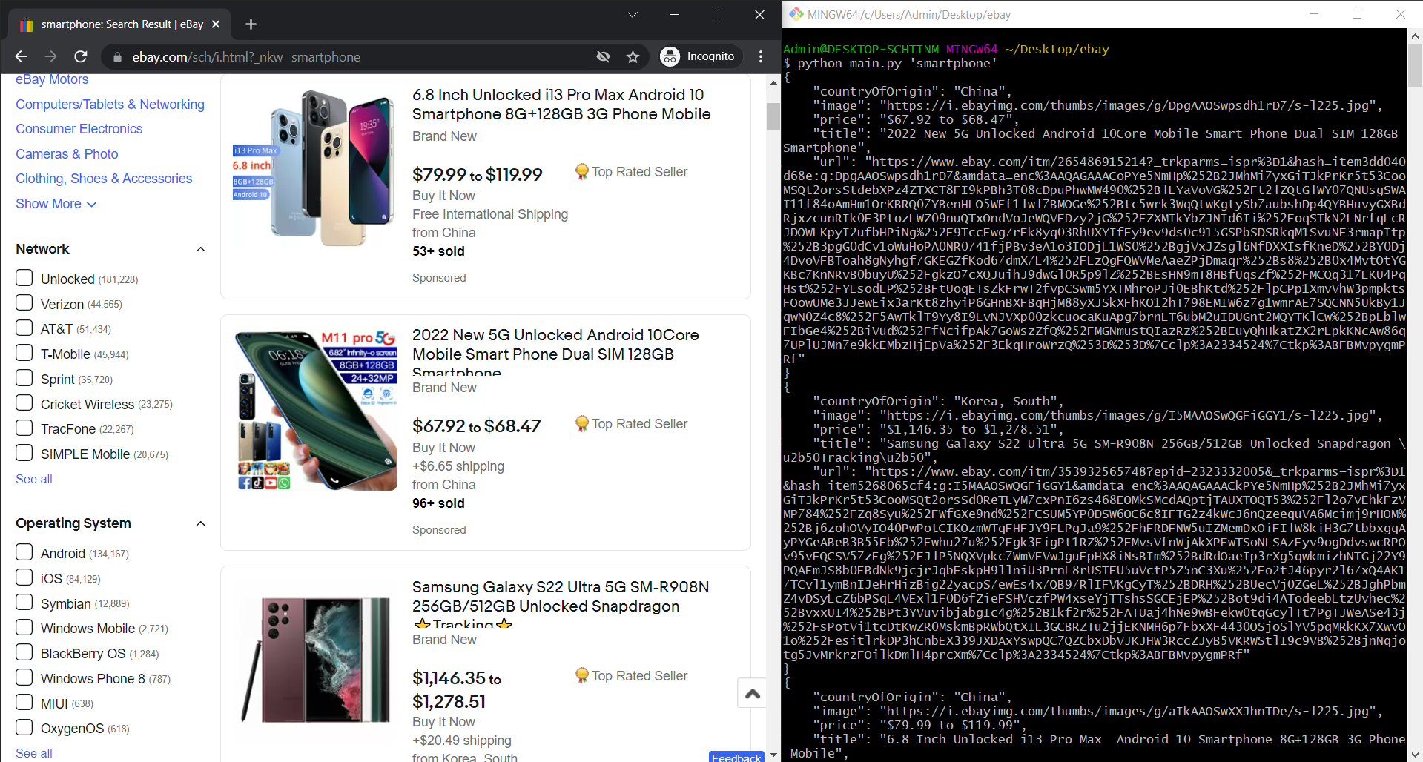This screenshot has height=762, width=1423.
Task: Open See all network options
Action: [33, 479]
